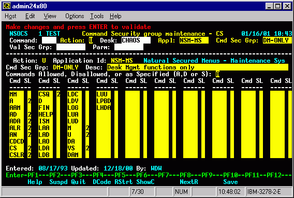
Task: Click the WDW user initials
Action: coord(156,168)
